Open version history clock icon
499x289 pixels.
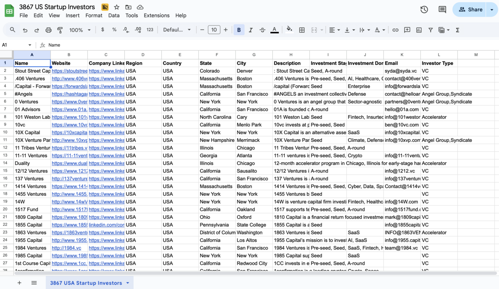pyautogui.click(x=424, y=10)
